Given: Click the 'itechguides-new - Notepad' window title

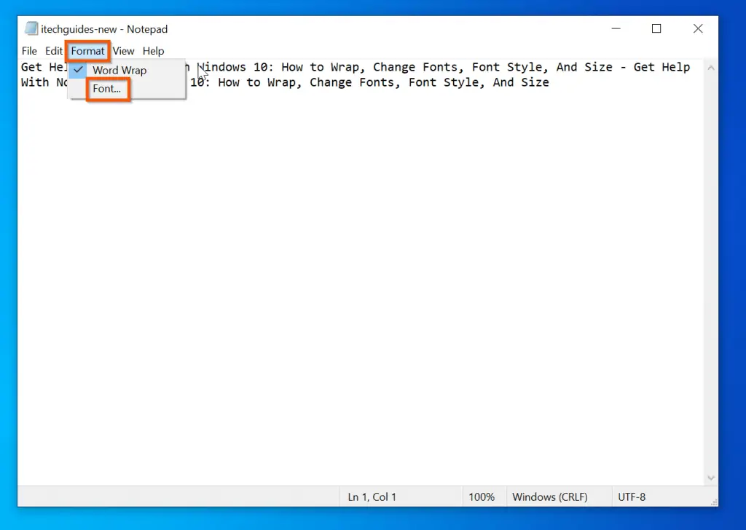Looking at the screenshot, I should pos(104,29).
